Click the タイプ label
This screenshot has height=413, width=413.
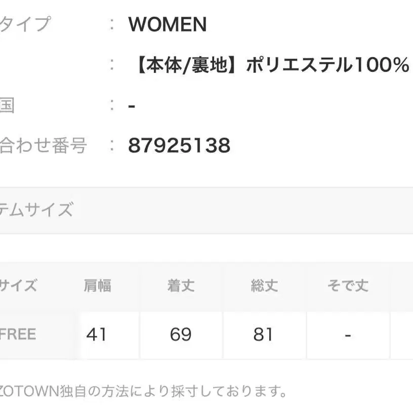pos(25,24)
